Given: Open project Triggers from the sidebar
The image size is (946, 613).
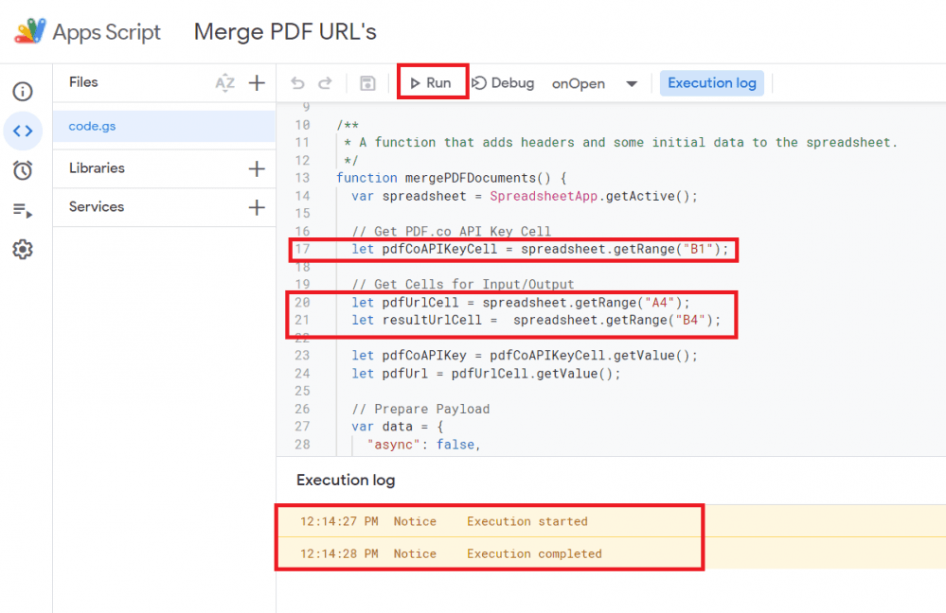Looking at the screenshot, I should point(23,168).
